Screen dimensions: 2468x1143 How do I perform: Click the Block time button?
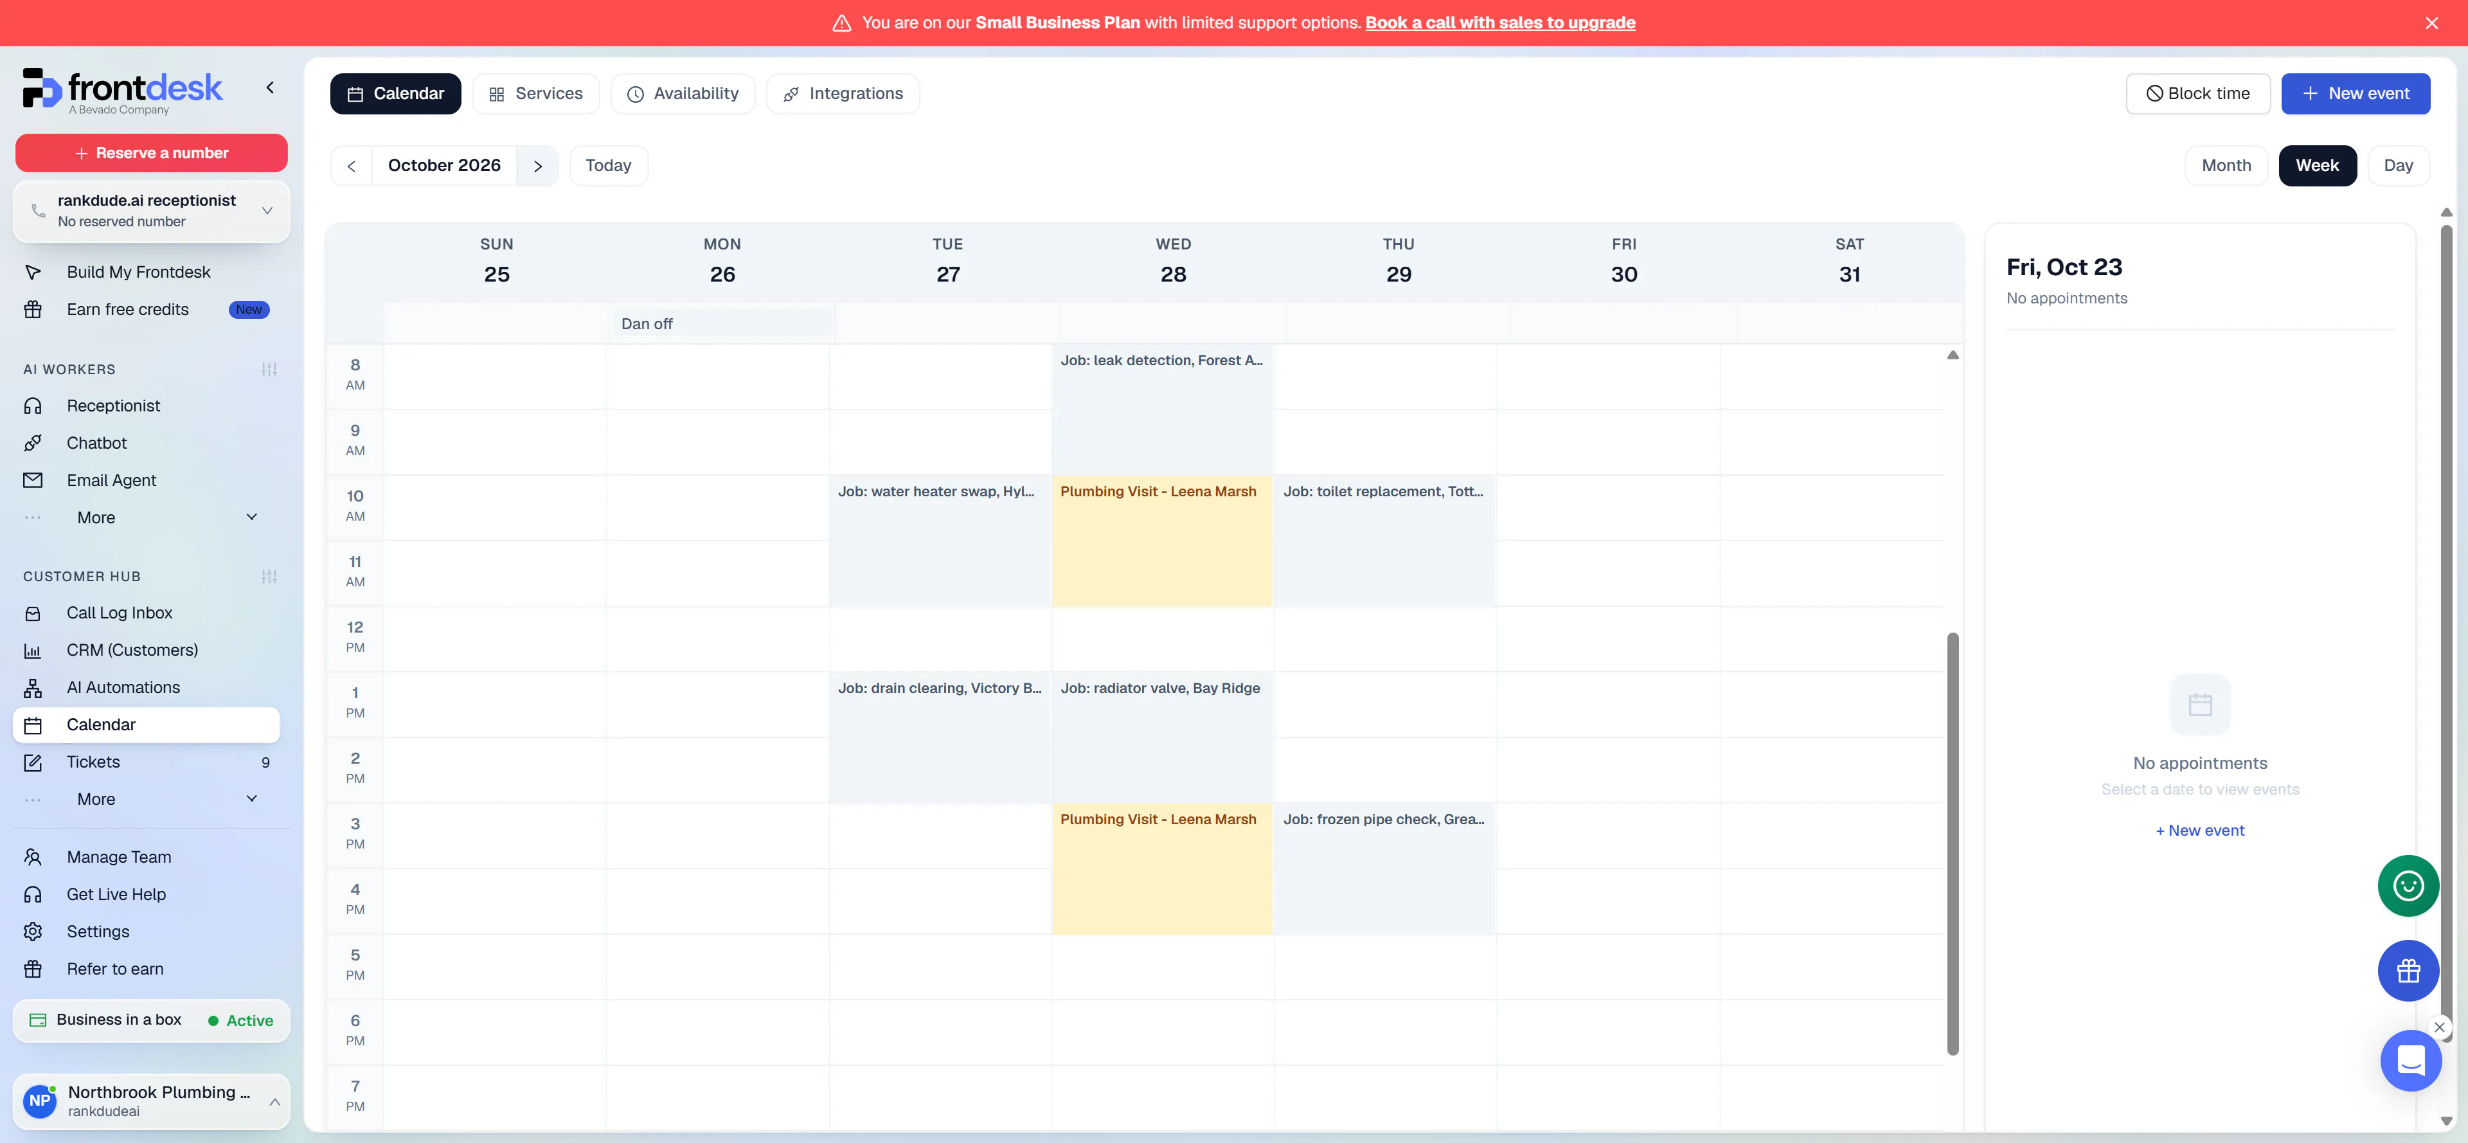point(2197,94)
